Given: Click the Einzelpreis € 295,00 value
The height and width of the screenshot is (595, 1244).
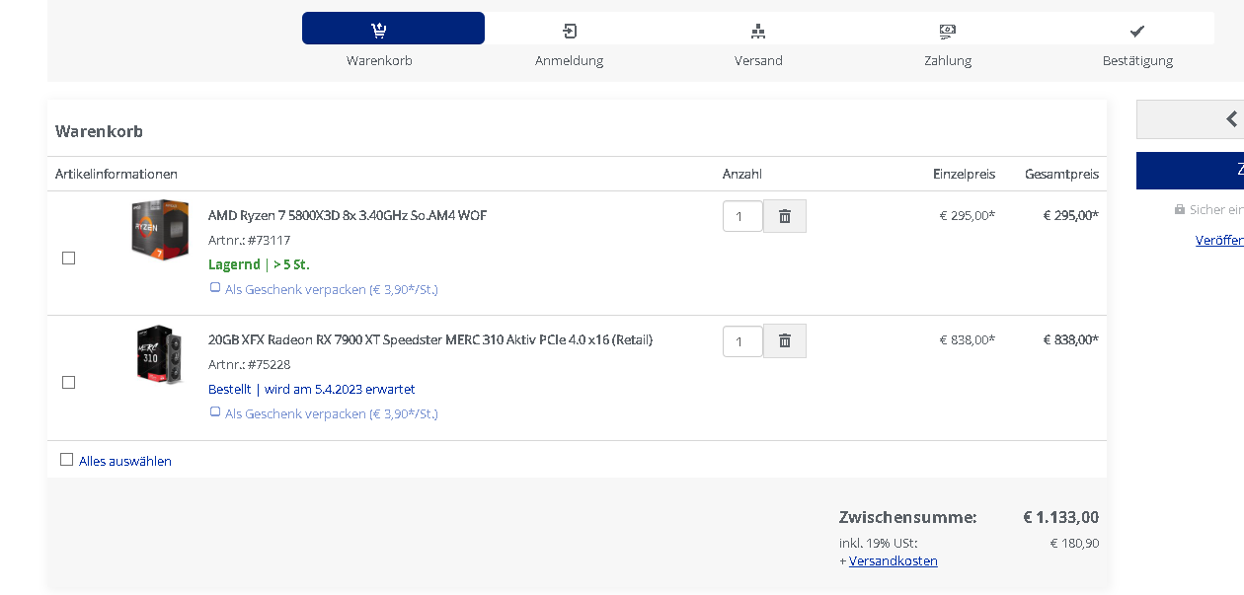Looking at the screenshot, I should tap(968, 215).
